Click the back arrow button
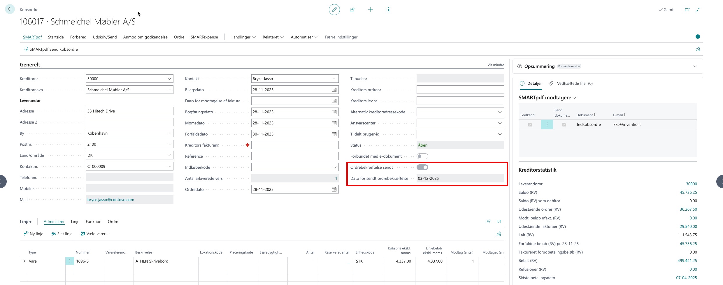 tap(10, 9)
